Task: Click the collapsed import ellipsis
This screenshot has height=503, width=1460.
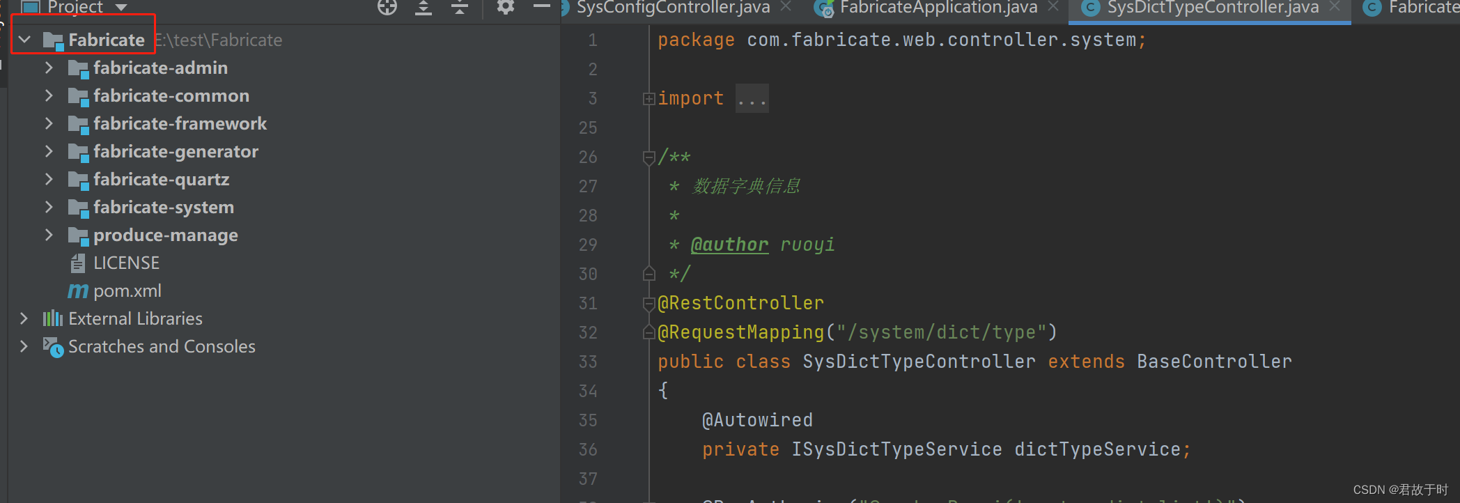Action: coord(752,99)
